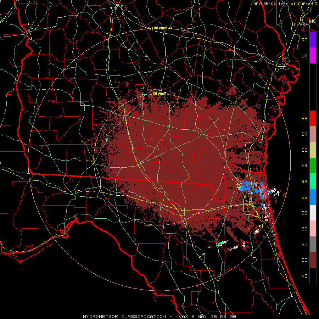Image resolution: width=319 pixels, height=319 pixels.
Task: Click the HR green legend swatch
Action: tap(313, 166)
